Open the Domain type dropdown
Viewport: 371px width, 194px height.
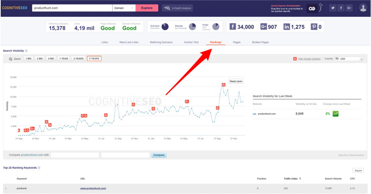point(124,8)
